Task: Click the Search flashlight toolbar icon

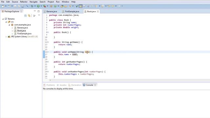Action: click(70, 6)
